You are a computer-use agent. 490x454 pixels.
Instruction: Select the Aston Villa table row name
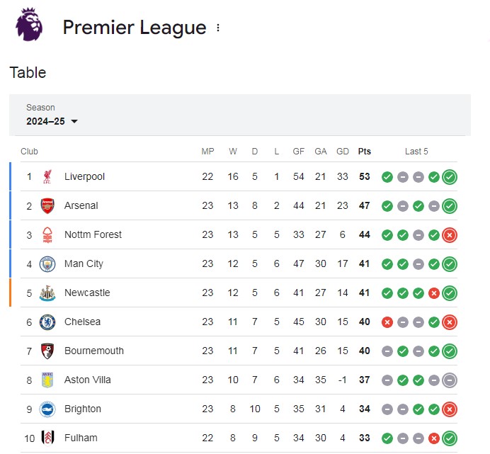click(88, 380)
